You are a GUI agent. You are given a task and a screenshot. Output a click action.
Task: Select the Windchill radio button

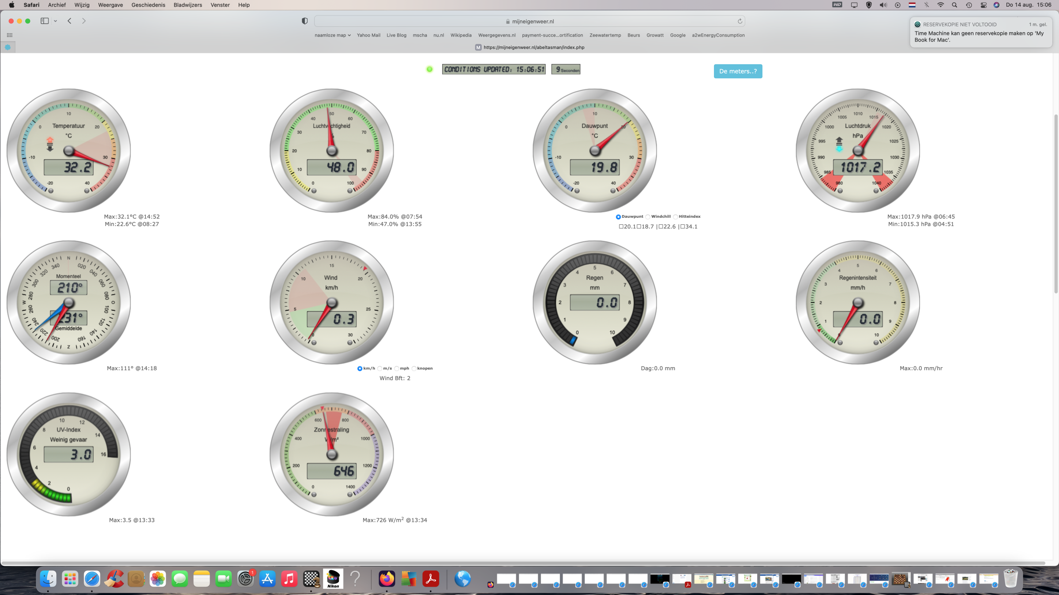click(648, 217)
